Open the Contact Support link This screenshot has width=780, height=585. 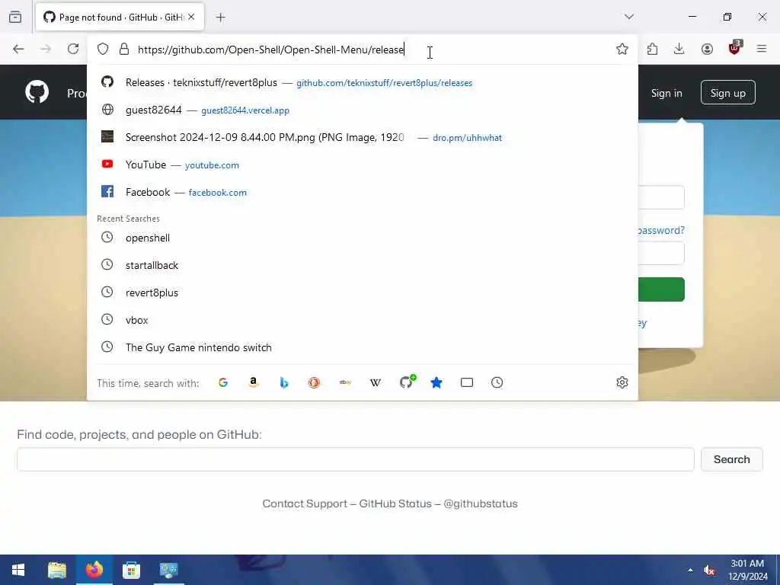pyautogui.click(x=305, y=503)
